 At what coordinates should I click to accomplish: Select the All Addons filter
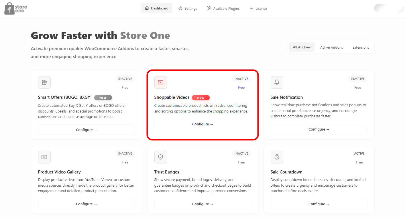click(x=302, y=47)
